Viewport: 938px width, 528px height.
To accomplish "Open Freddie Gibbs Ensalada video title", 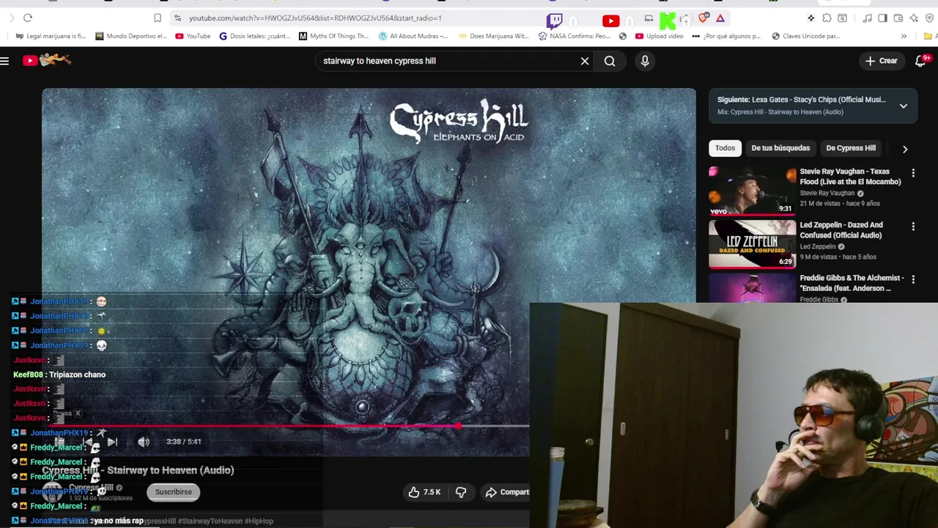I will pyautogui.click(x=852, y=283).
